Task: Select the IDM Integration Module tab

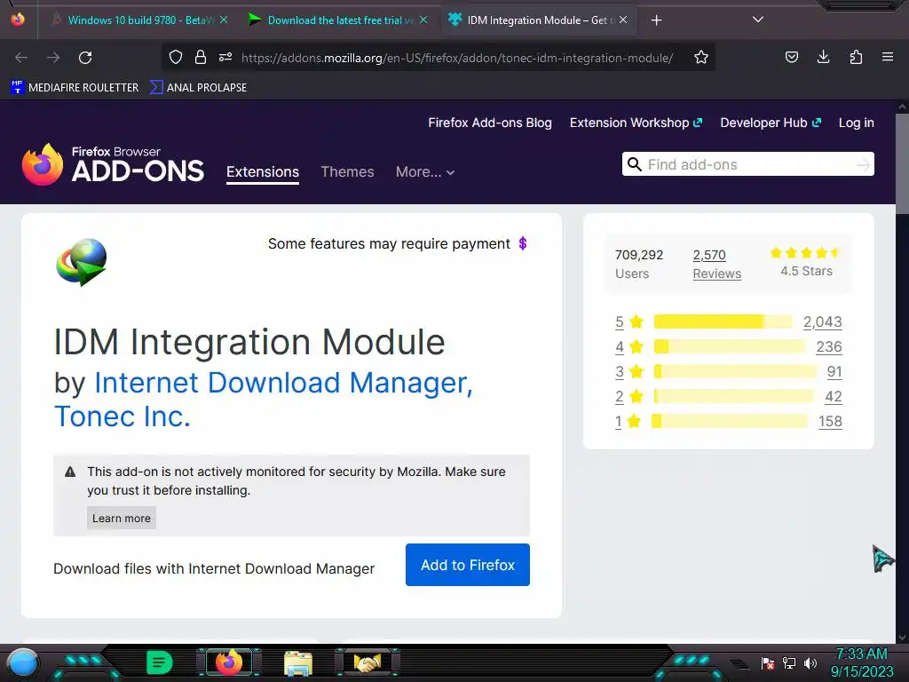Action: click(539, 20)
